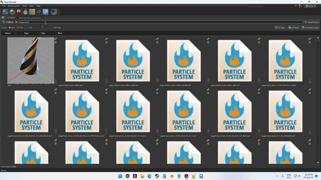Sort by the Mod column header
This screenshot has height=180, width=321.
point(60,33)
